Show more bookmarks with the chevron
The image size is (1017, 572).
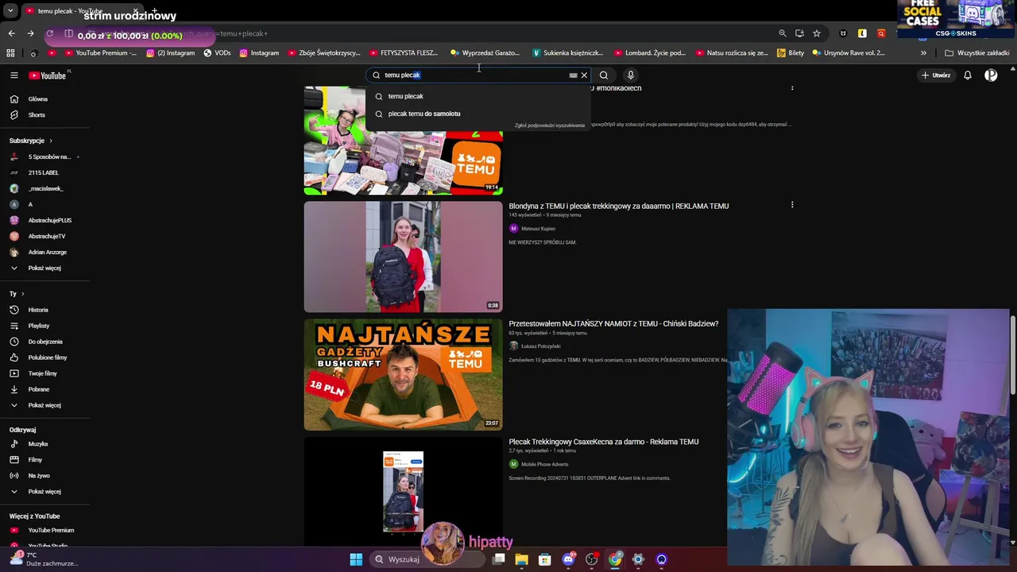(923, 53)
